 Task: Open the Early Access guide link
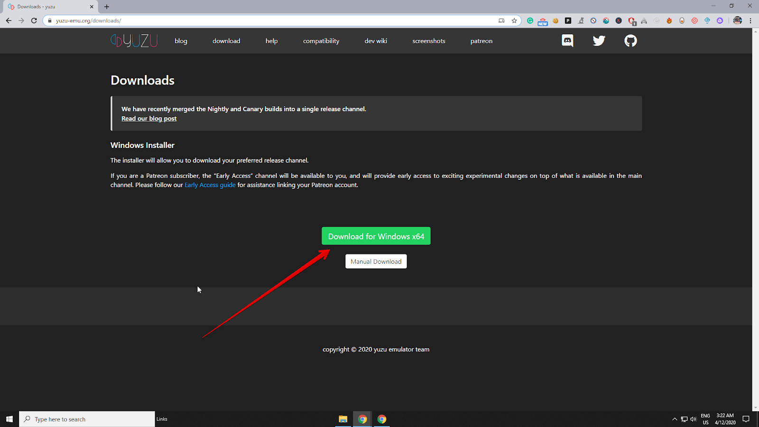point(210,185)
